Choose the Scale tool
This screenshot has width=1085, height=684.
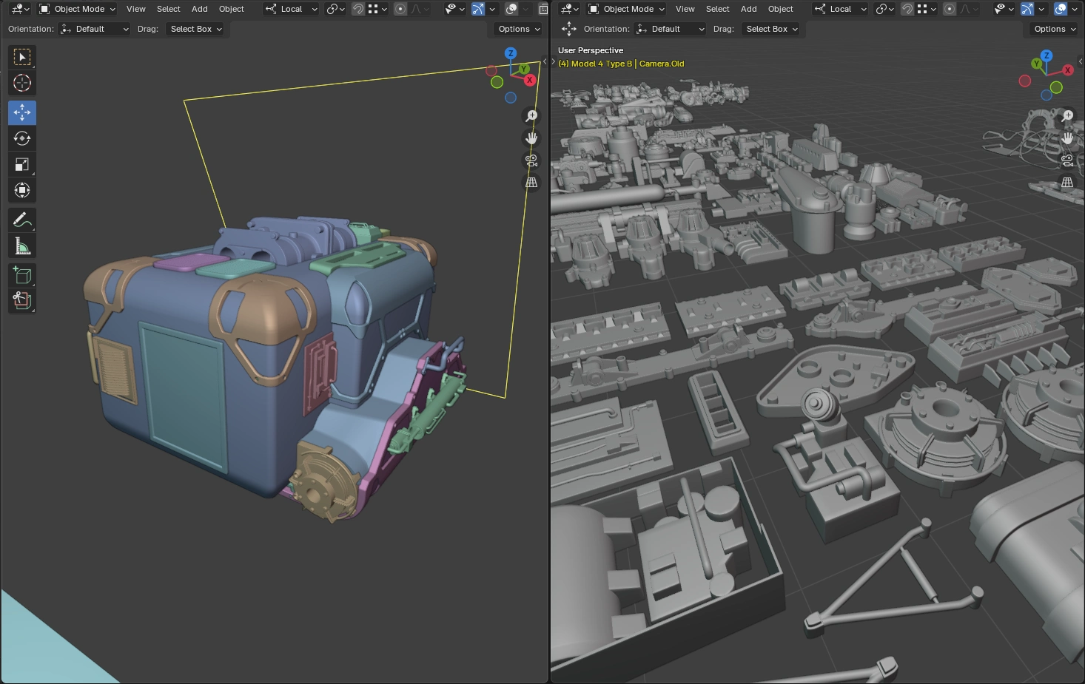coord(22,164)
